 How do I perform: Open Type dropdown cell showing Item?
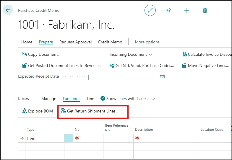[45, 138]
